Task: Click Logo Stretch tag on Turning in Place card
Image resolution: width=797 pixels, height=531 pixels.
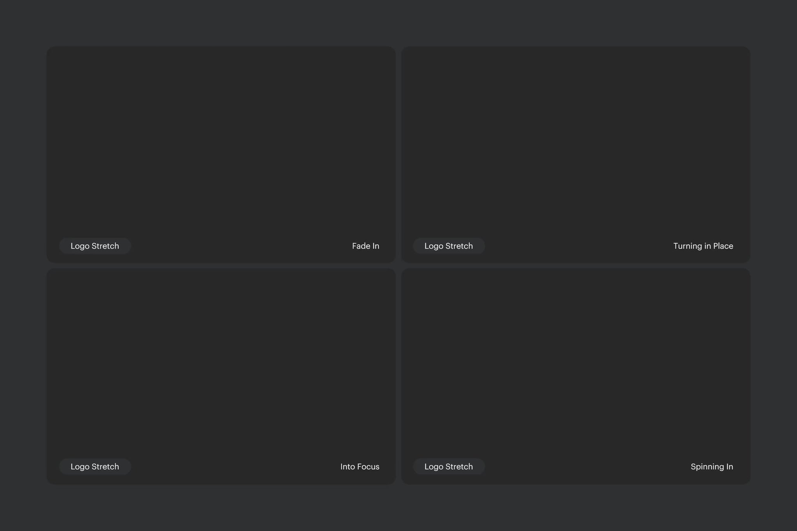Action: click(x=448, y=246)
